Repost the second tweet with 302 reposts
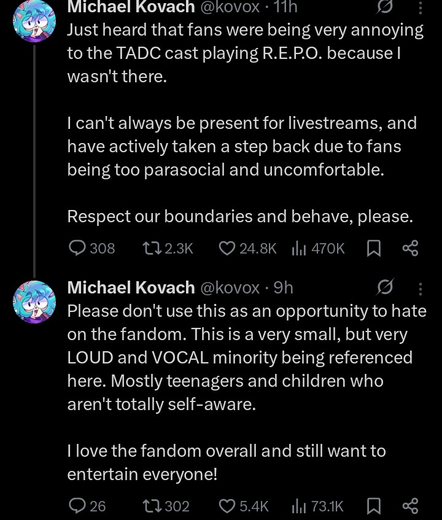Viewport: 442px width, 520px height. click(150, 506)
